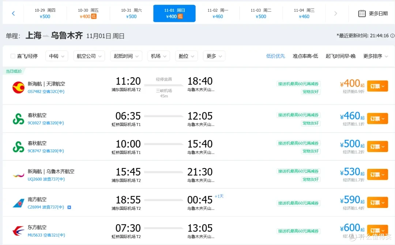Click the 当日低价 badge
Image resolution: width=395 pixels, height=245 pixels.
[x=14, y=71]
